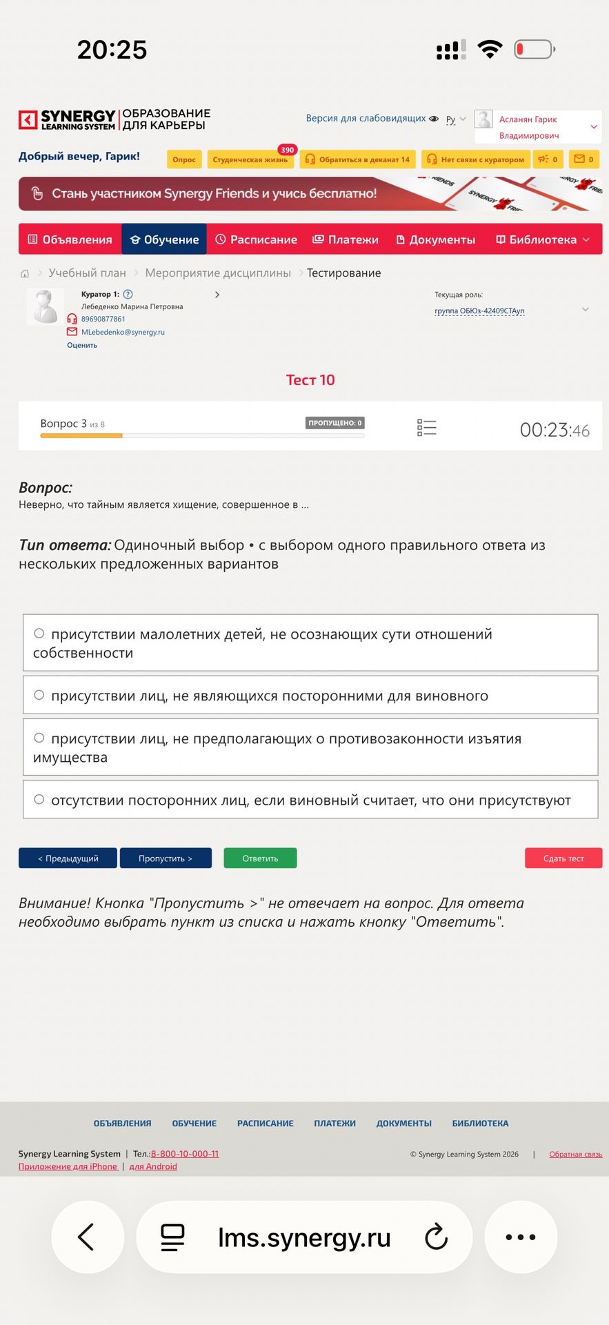Click footer link БИБЛИОТЕКА

tap(481, 1123)
